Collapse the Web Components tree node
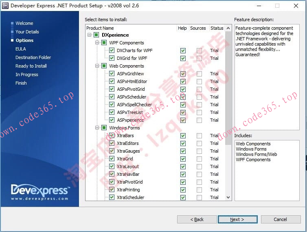307x232 pixels. [97, 66]
